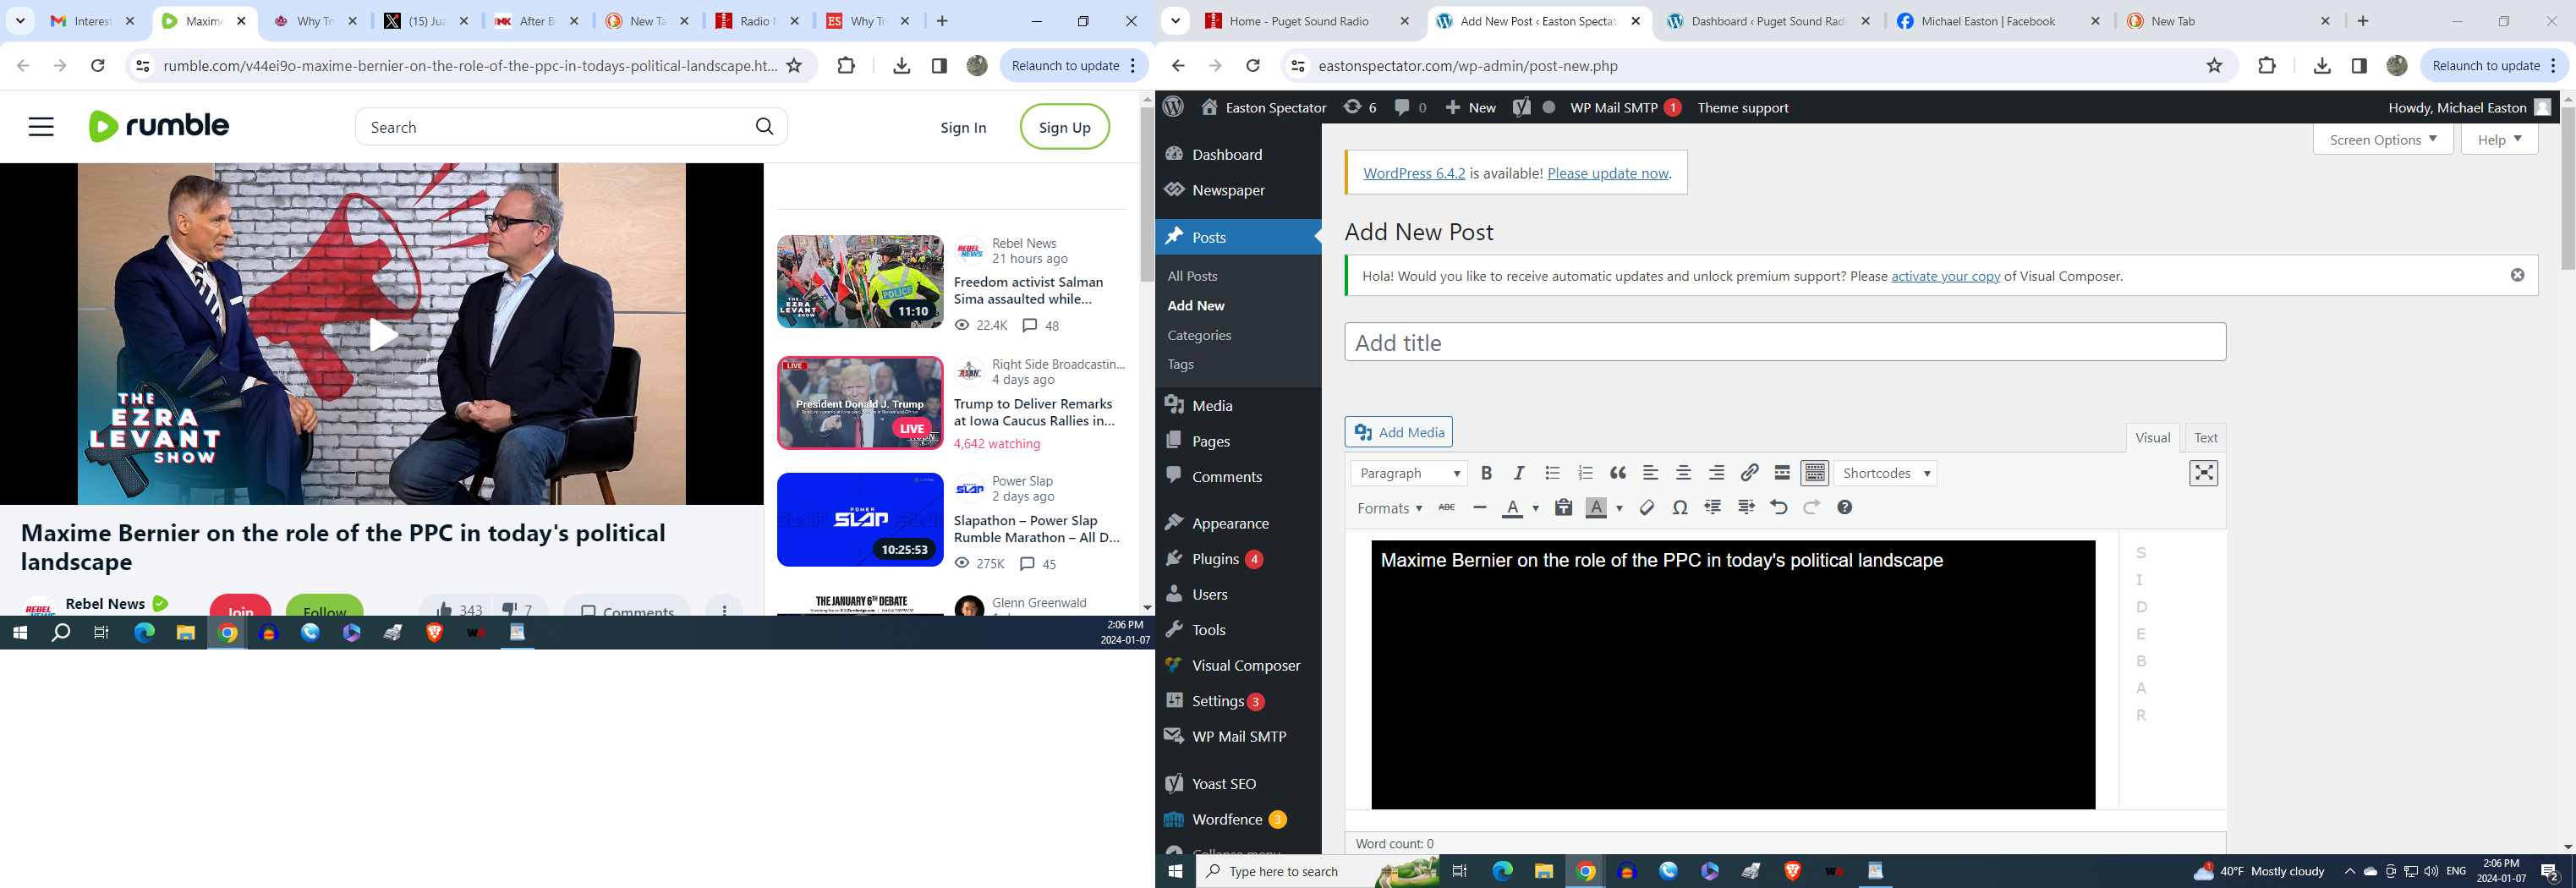Click the blockquote icon in the editor
The height and width of the screenshot is (888, 2576).
coord(1618,473)
